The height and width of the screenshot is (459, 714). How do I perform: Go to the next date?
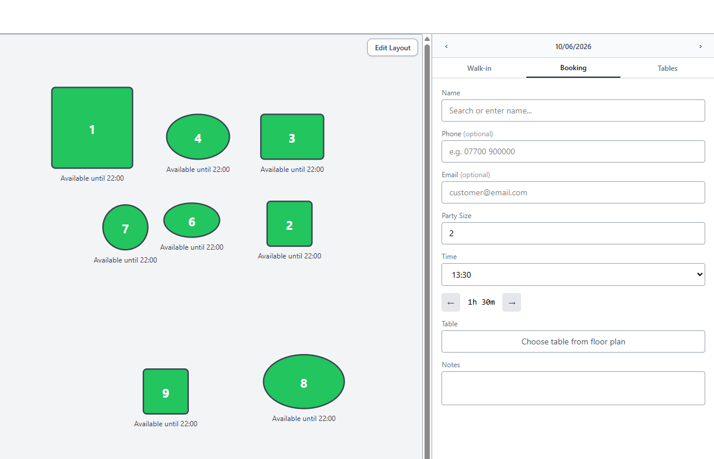coord(701,46)
